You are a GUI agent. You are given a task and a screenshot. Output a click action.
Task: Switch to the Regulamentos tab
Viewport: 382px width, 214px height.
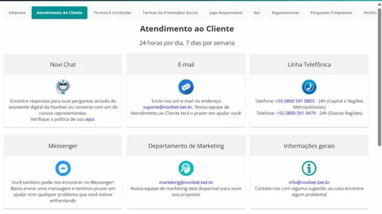click(285, 13)
